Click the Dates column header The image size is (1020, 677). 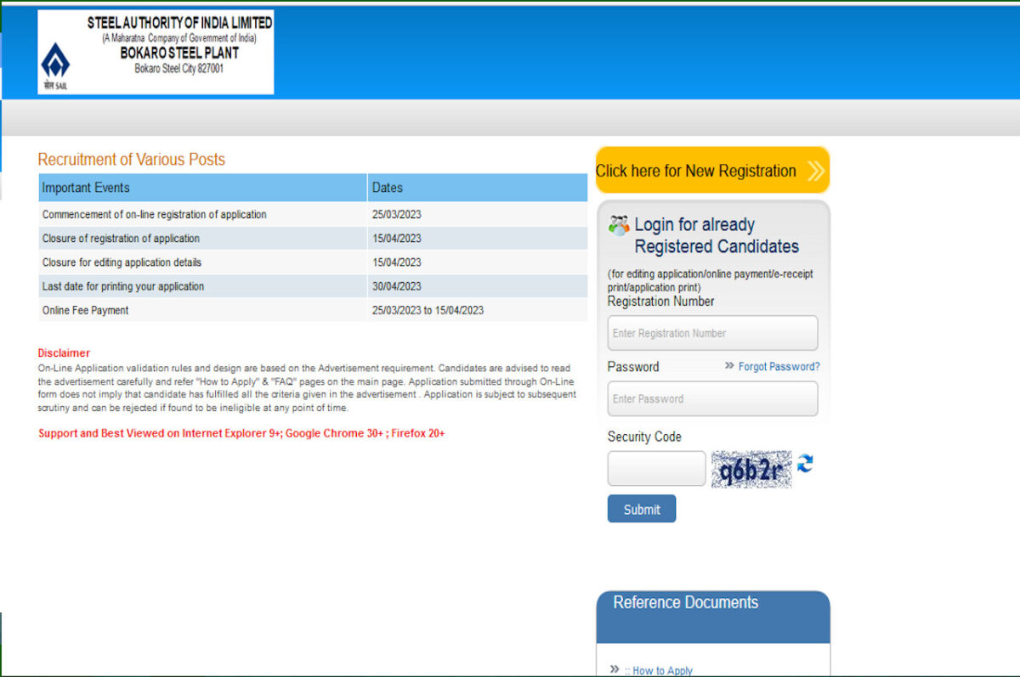coord(477,188)
